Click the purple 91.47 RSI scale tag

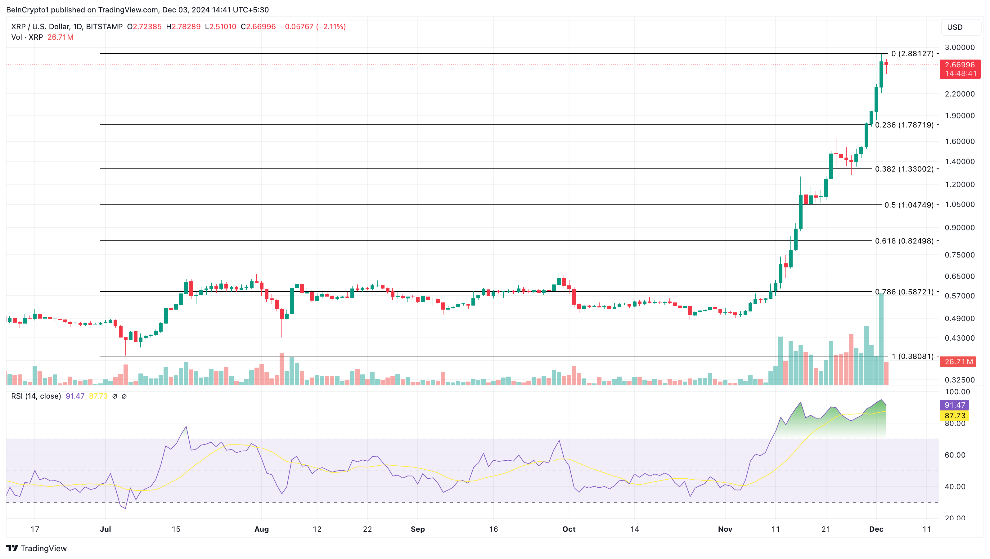955,405
